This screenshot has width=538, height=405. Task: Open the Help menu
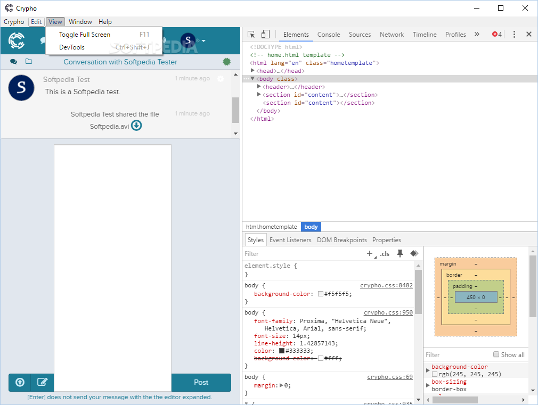click(105, 22)
